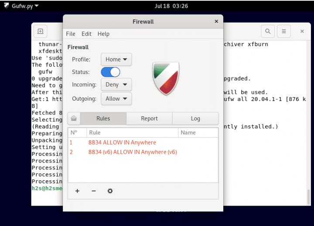Switch to the Report tab

(149, 118)
